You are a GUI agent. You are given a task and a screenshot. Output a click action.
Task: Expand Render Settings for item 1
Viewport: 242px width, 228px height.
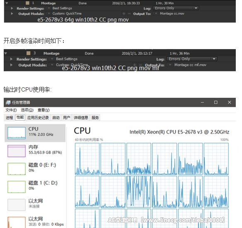point(12,8)
